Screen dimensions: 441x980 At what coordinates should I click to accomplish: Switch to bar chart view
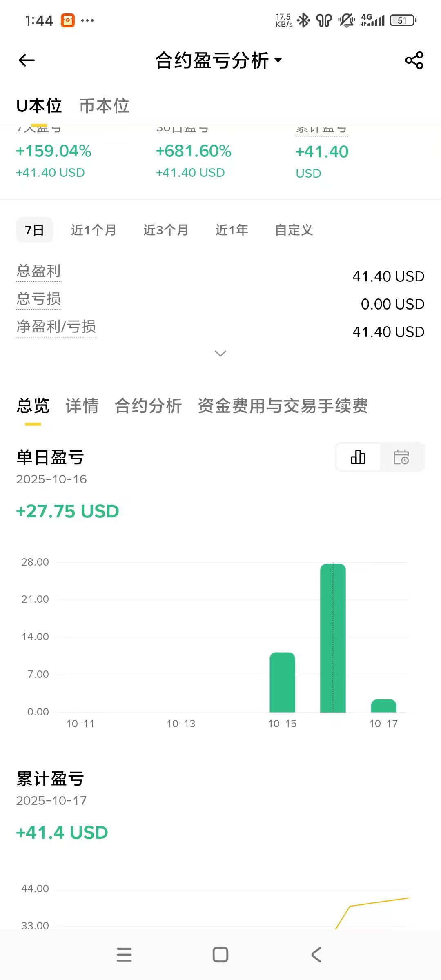click(x=358, y=457)
